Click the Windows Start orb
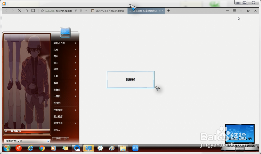Image resolution: width=261 pixels, height=154 pixels. coord(7,148)
